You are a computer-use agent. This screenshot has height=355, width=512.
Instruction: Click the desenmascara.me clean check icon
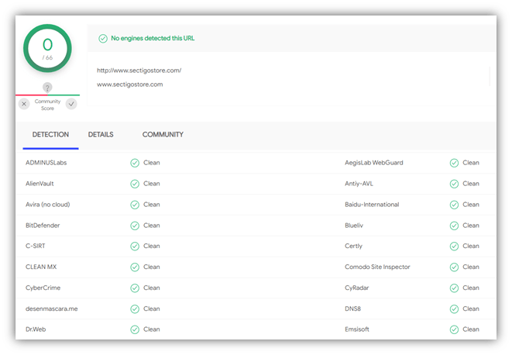135,309
